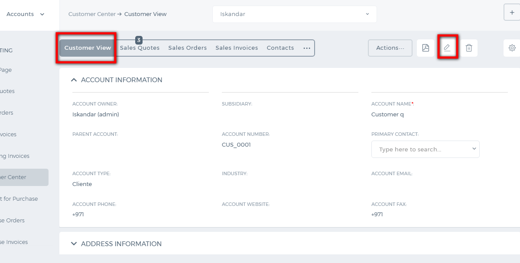Open the sidebar item ending in 'ng Invoices'
Image resolution: width=520 pixels, height=263 pixels.
coord(15,156)
